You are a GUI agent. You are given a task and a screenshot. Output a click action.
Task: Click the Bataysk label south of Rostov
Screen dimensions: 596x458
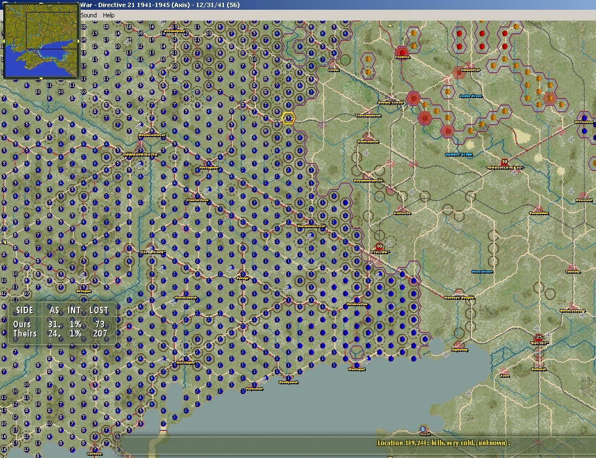click(539, 369)
